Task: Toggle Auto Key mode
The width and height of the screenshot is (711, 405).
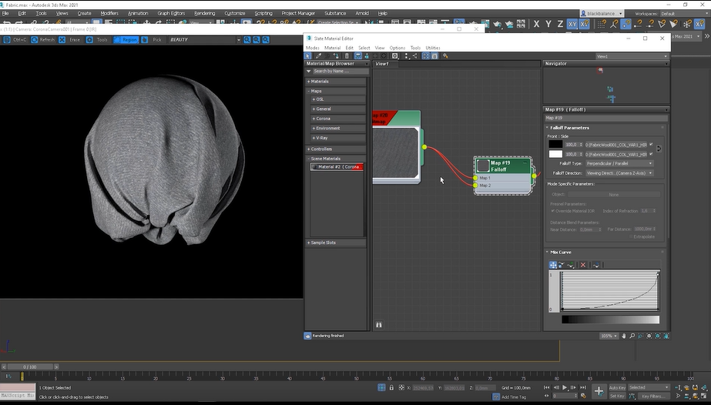Action: coord(617,387)
